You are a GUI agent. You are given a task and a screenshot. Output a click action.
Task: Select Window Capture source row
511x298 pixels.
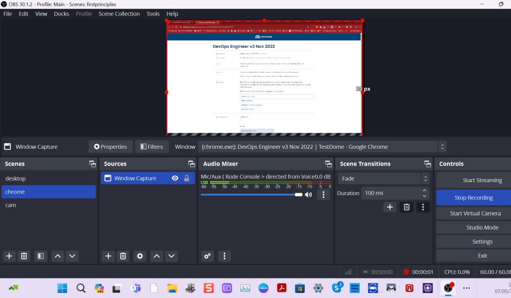click(x=148, y=178)
